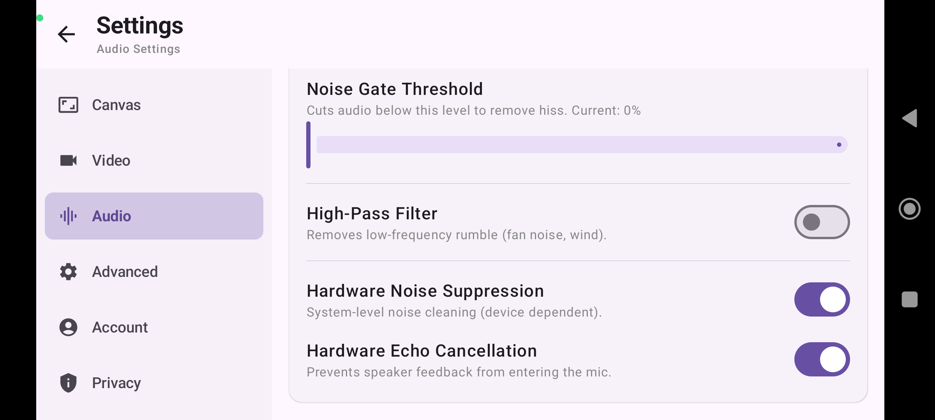Open the Canvas settings section

click(116, 105)
